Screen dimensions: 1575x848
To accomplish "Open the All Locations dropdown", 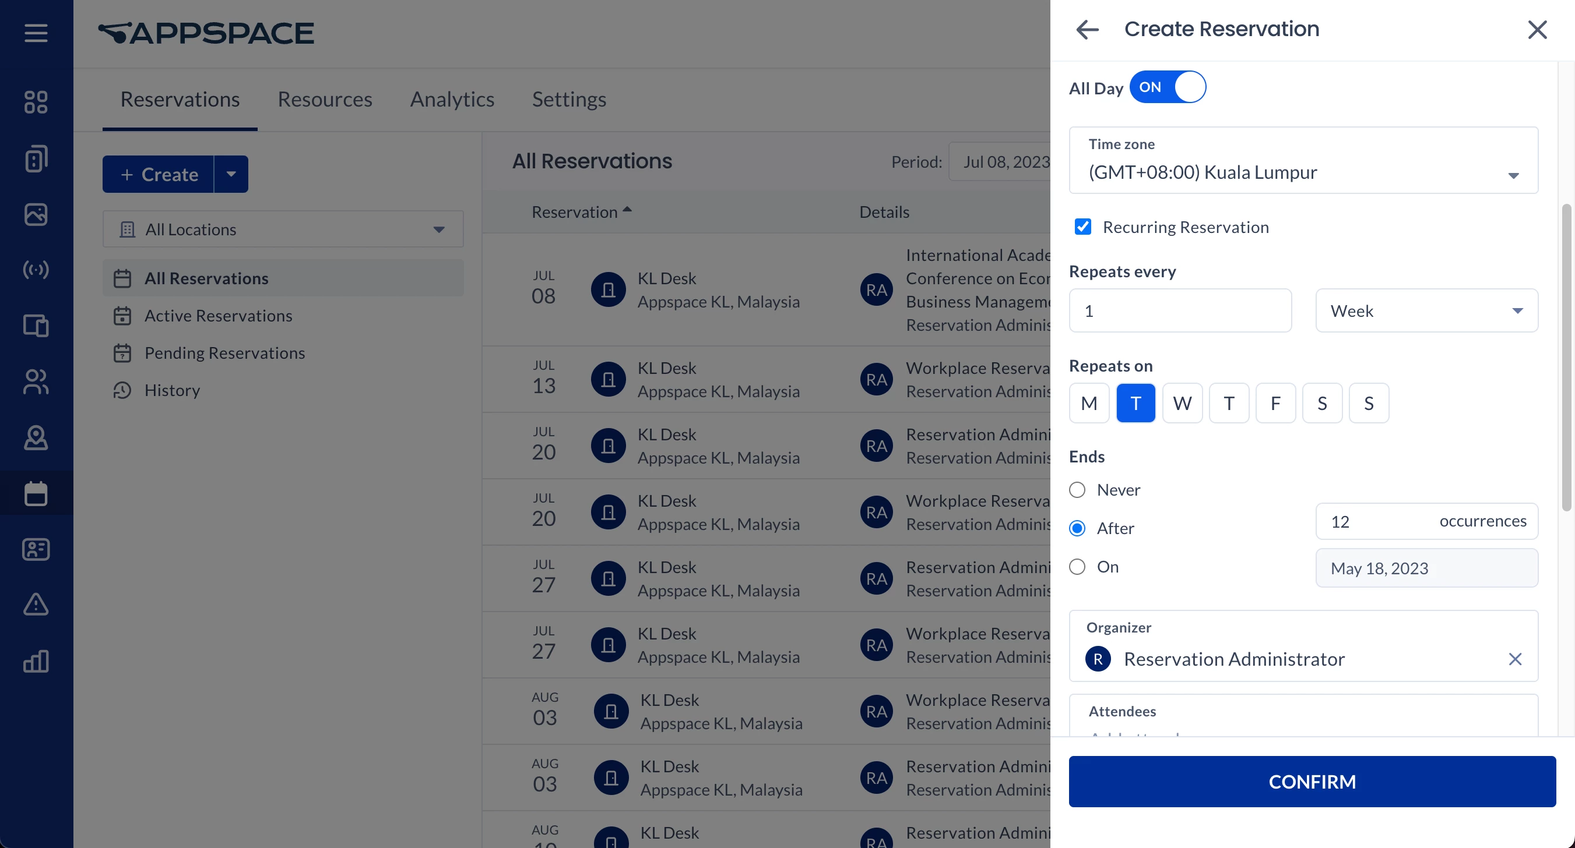I will point(283,229).
